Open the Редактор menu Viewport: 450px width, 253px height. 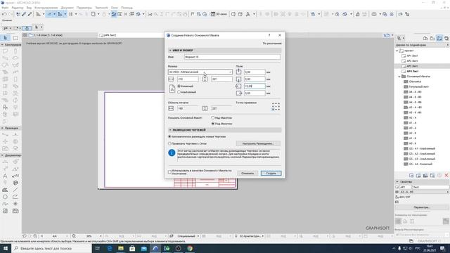tap(18, 8)
